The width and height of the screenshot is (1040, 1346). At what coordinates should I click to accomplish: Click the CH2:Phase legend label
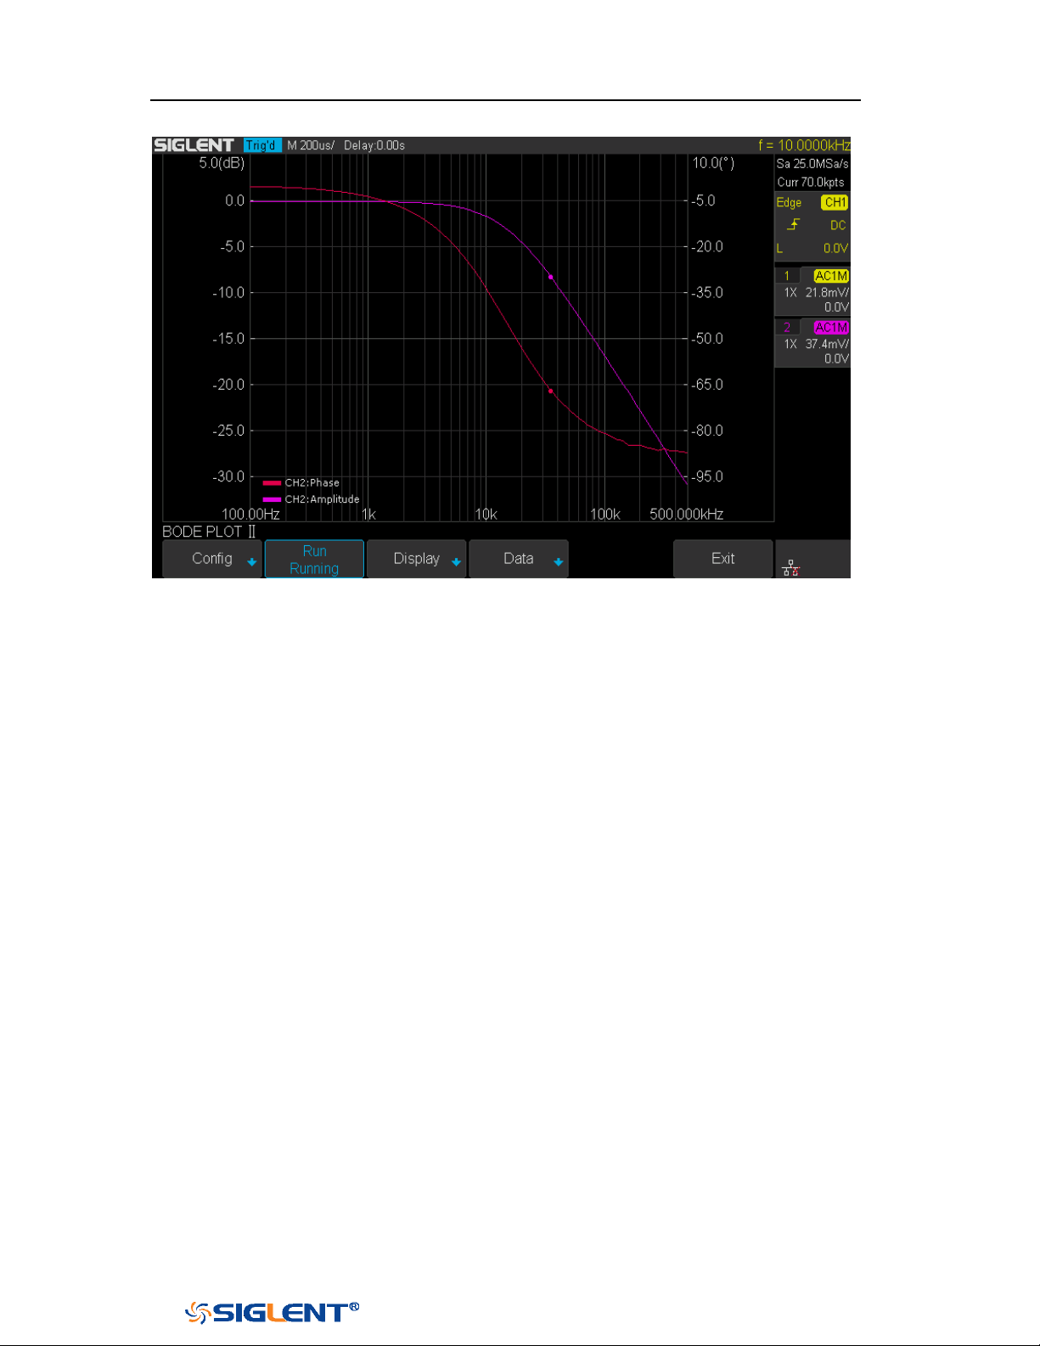[x=312, y=482]
